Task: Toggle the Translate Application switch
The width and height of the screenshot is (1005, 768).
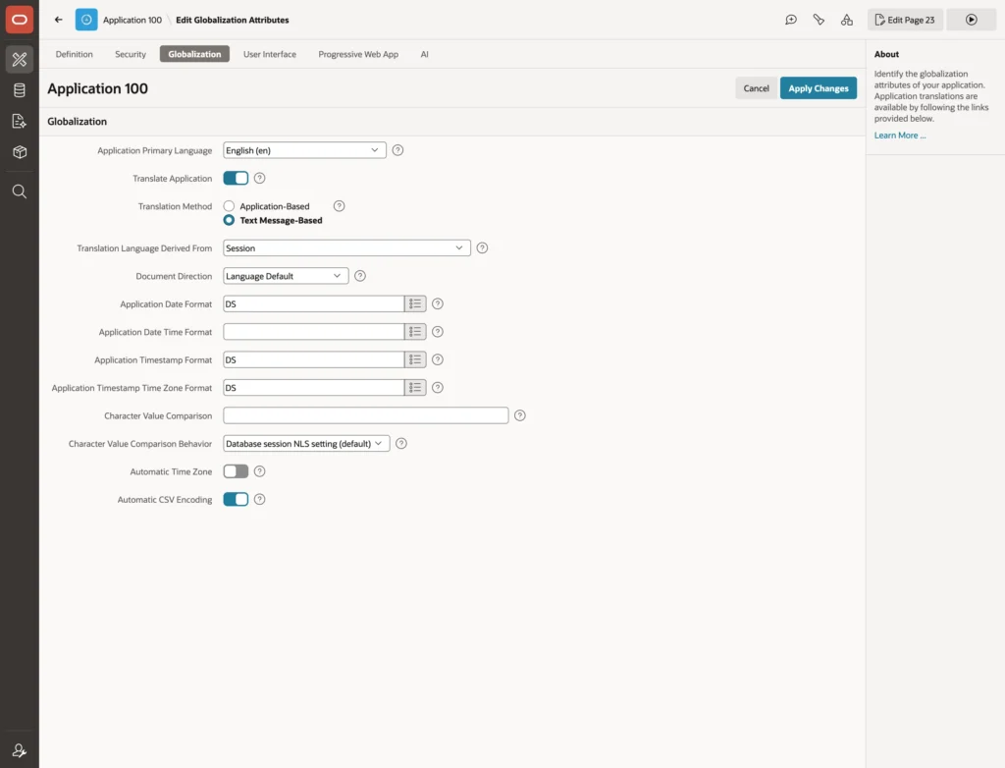Action: [x=236, y=179]
